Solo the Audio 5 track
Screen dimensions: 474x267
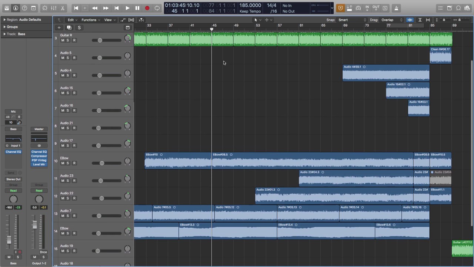[68, 58]
